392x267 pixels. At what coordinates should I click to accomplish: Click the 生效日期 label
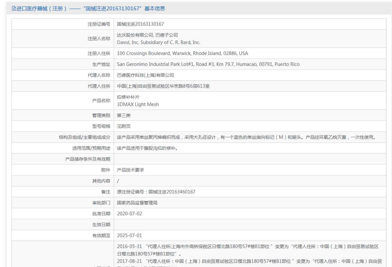pyautogui.click(x=101, y=225)
